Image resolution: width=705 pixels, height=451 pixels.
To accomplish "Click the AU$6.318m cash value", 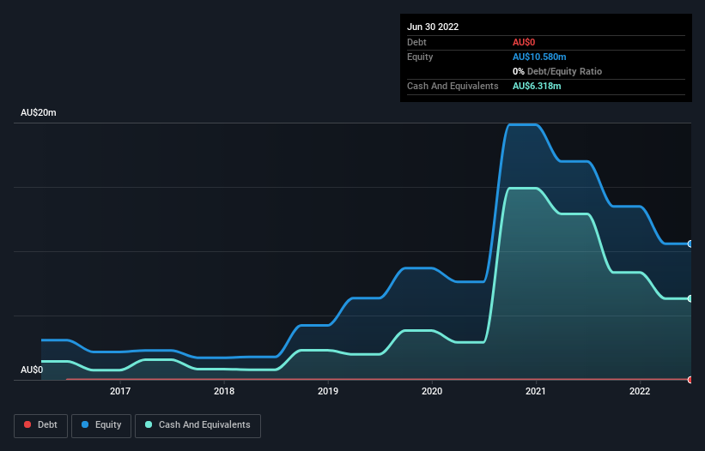I will coord(537,86).
